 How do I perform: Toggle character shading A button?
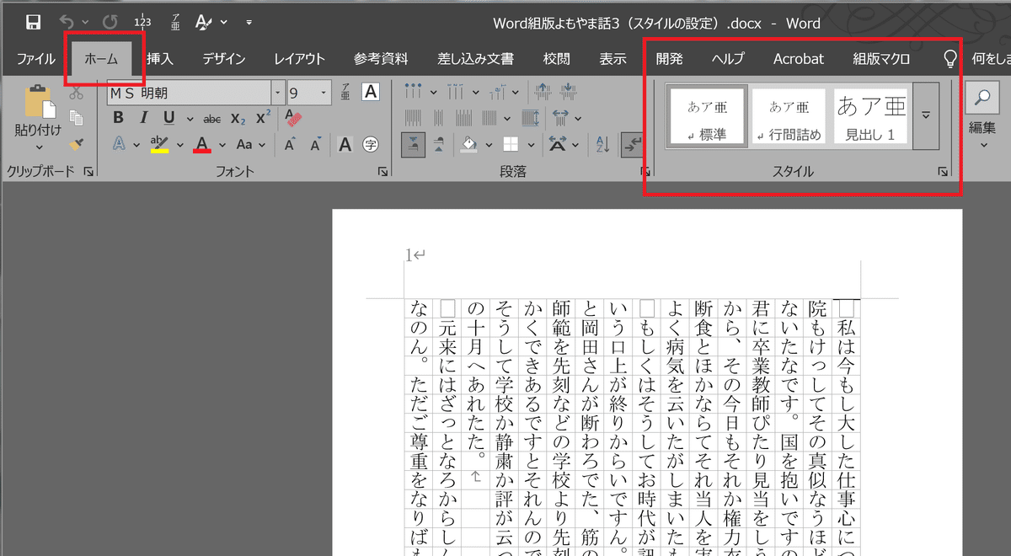tap(345, 145)
